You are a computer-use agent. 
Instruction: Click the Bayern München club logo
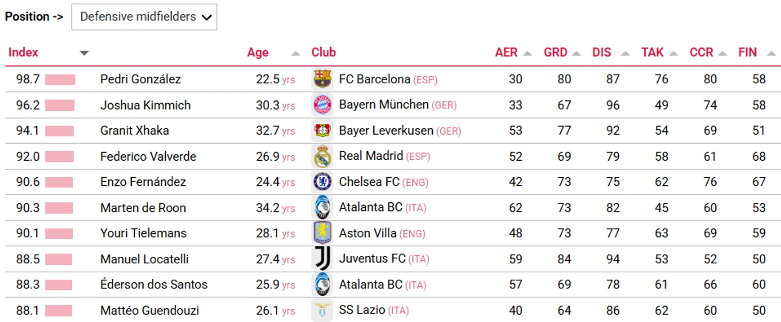pos(322,105)
